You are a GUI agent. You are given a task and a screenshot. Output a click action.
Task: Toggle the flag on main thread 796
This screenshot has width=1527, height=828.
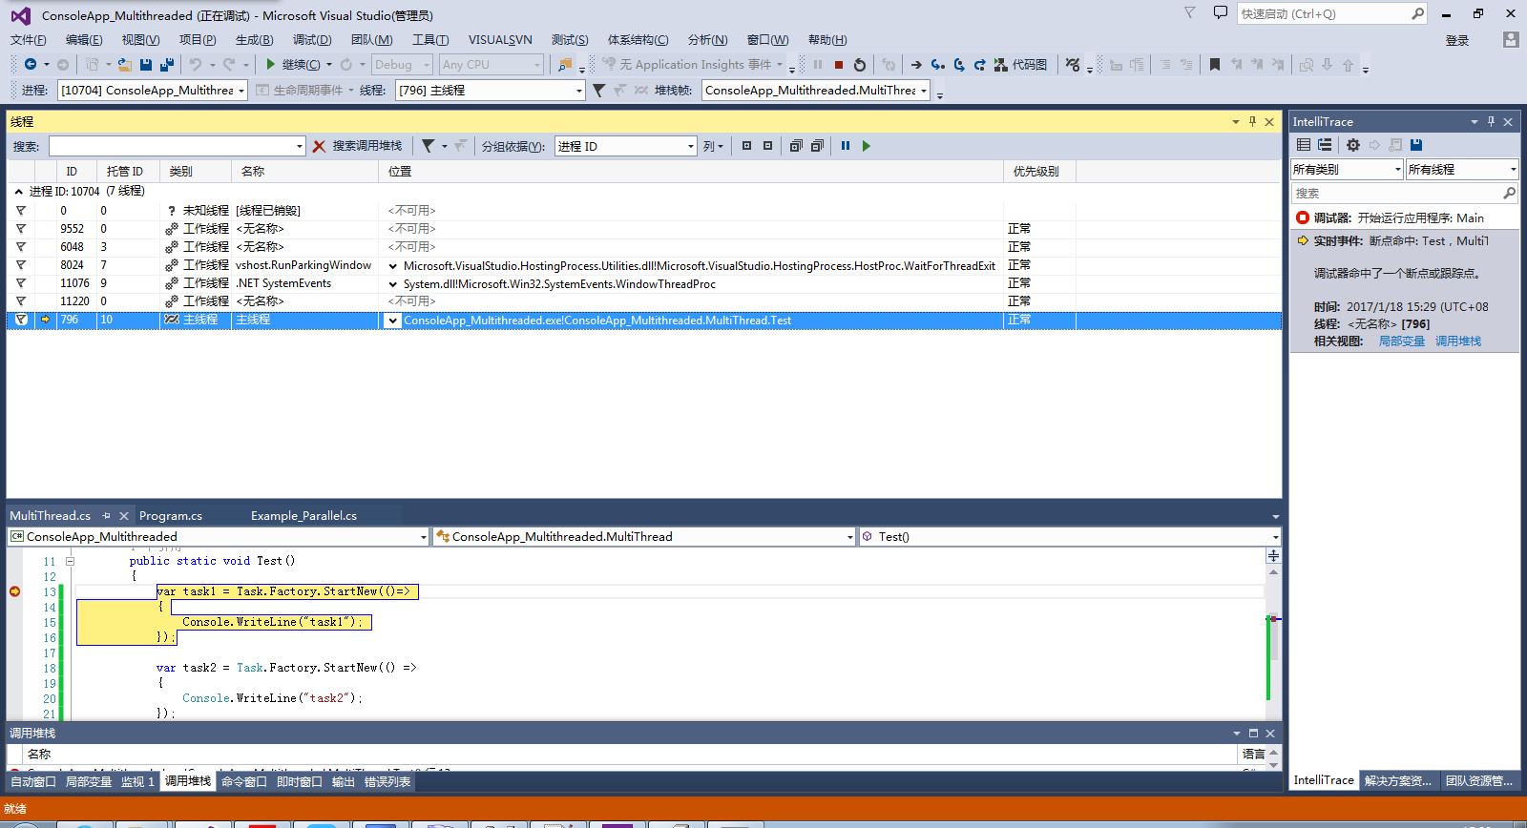point(21,320)
